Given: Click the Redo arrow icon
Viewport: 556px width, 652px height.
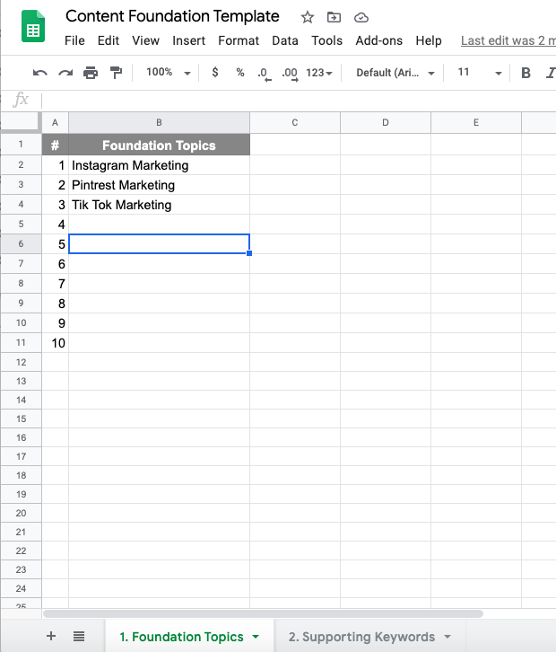Looking at the screenshot, I should 65,73.
